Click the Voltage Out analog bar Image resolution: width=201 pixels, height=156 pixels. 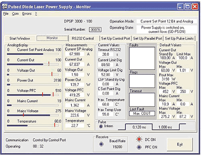click(x=33, y=74)
